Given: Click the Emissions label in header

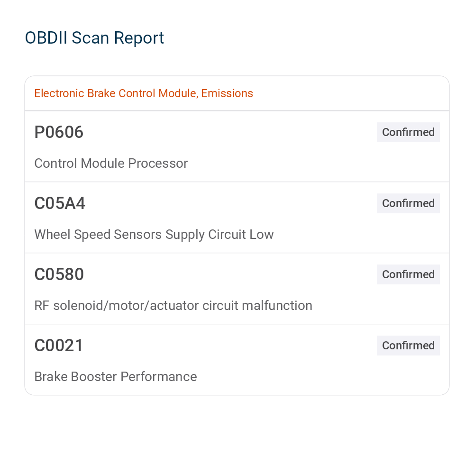Looking at the screenshot, I should click(227, 93).
